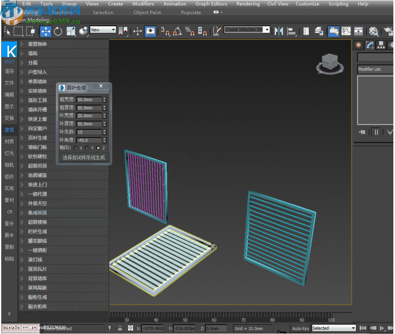Open the View reference coordinate dropdown
The width and height of the screenshot is (395, 334).
coord(103,30)
